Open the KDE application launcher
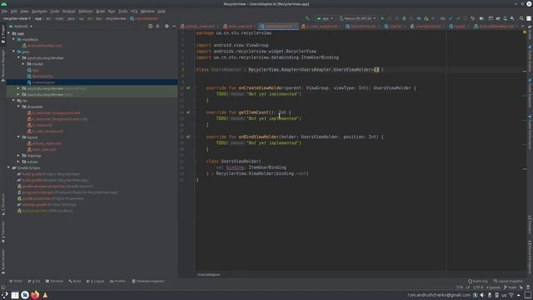Screen dimensions: 533x300 click(4, 295)
